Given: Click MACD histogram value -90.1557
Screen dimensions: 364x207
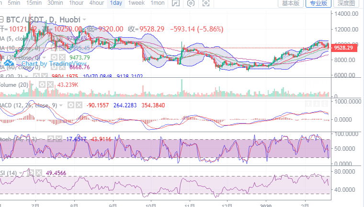Looking at the screenshot, I should click(x=98, y=105).
